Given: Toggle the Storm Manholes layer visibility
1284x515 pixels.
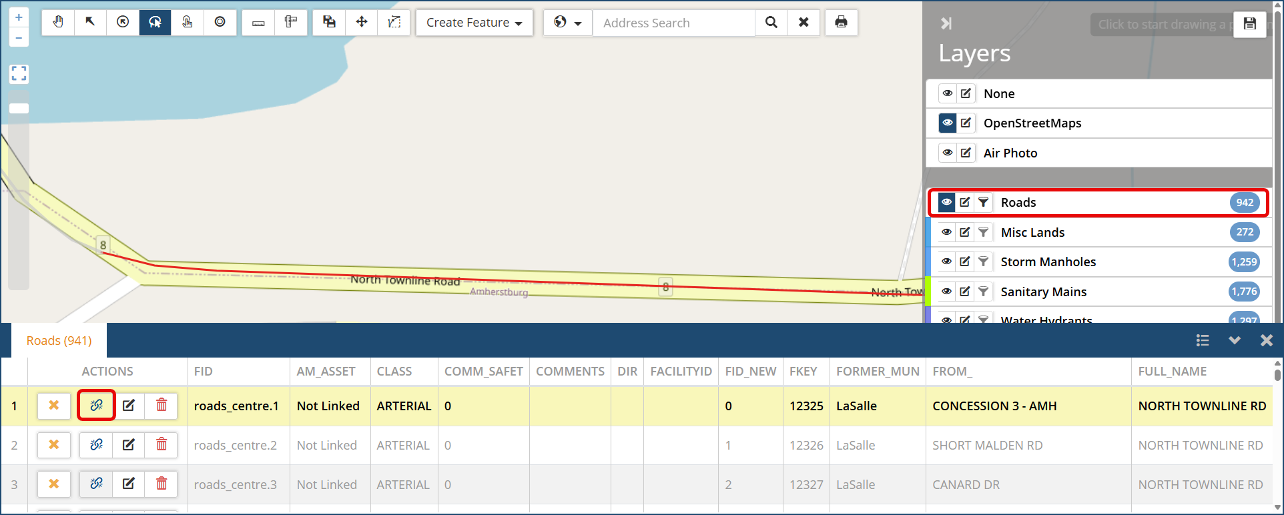Looking at the screenshot, I should [x=947, y=262].
